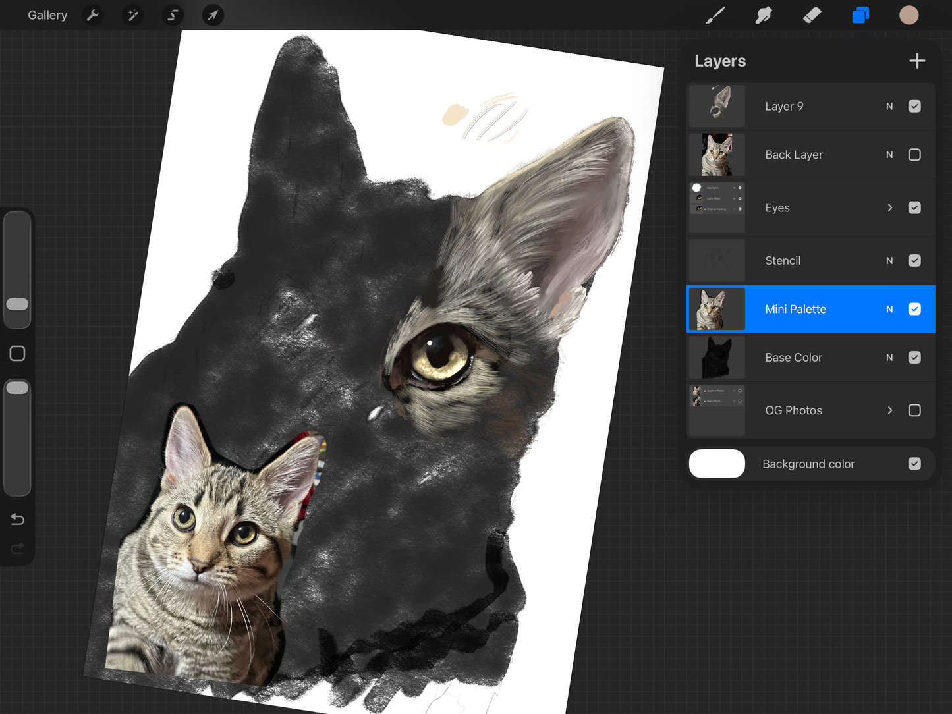Click the brush opacity slider handle
The width and height of the screenshot is (952, 714).
tap(17, 388)
